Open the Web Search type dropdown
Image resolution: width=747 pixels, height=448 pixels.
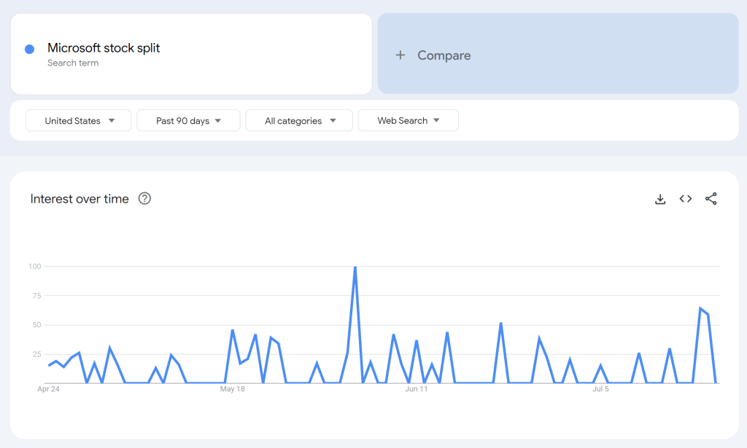tap(408, 121)
